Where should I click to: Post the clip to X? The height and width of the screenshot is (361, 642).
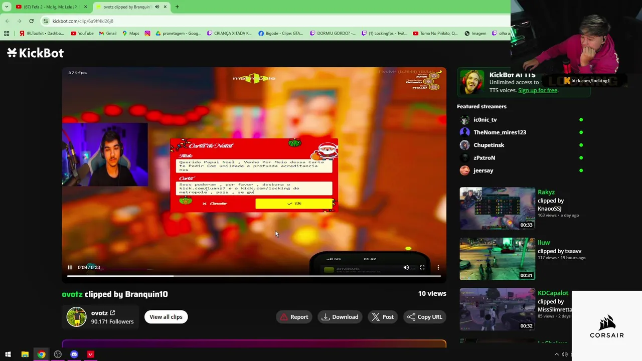[383, 317]
